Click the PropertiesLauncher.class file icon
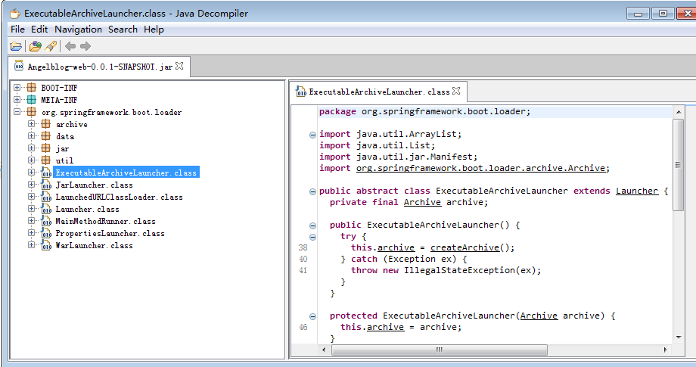 [x=46, y=233]
